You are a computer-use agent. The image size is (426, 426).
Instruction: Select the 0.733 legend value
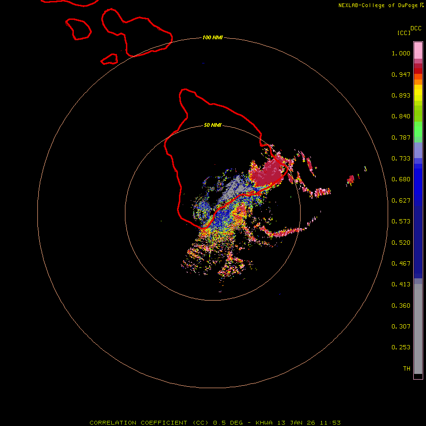(401, 159)
